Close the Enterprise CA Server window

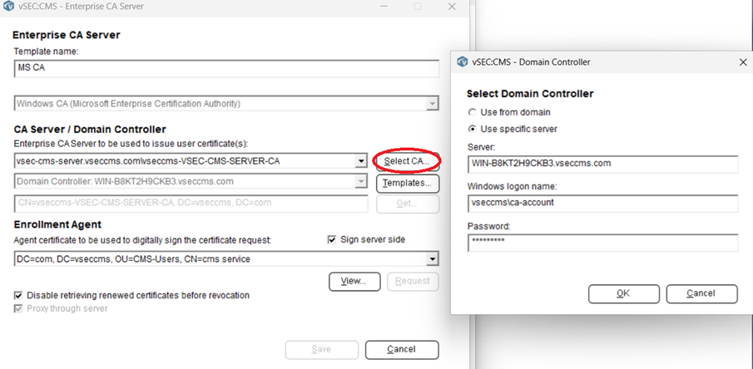[x=452, y=7]
